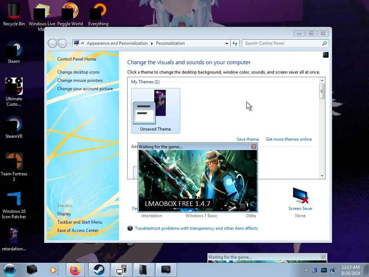
Task: Click the Show desktop strip on the taskbar
Action: [366, 270]
